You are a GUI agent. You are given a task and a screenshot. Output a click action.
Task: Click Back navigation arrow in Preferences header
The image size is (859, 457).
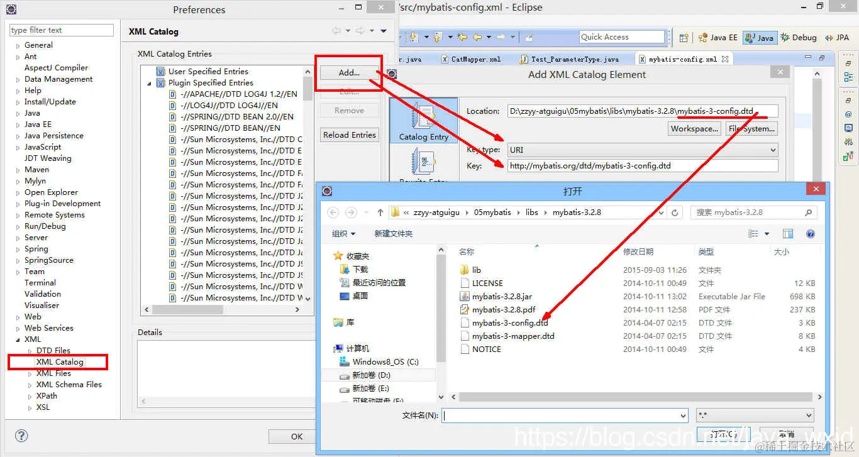pyautogui.click(x=336, y=31)
